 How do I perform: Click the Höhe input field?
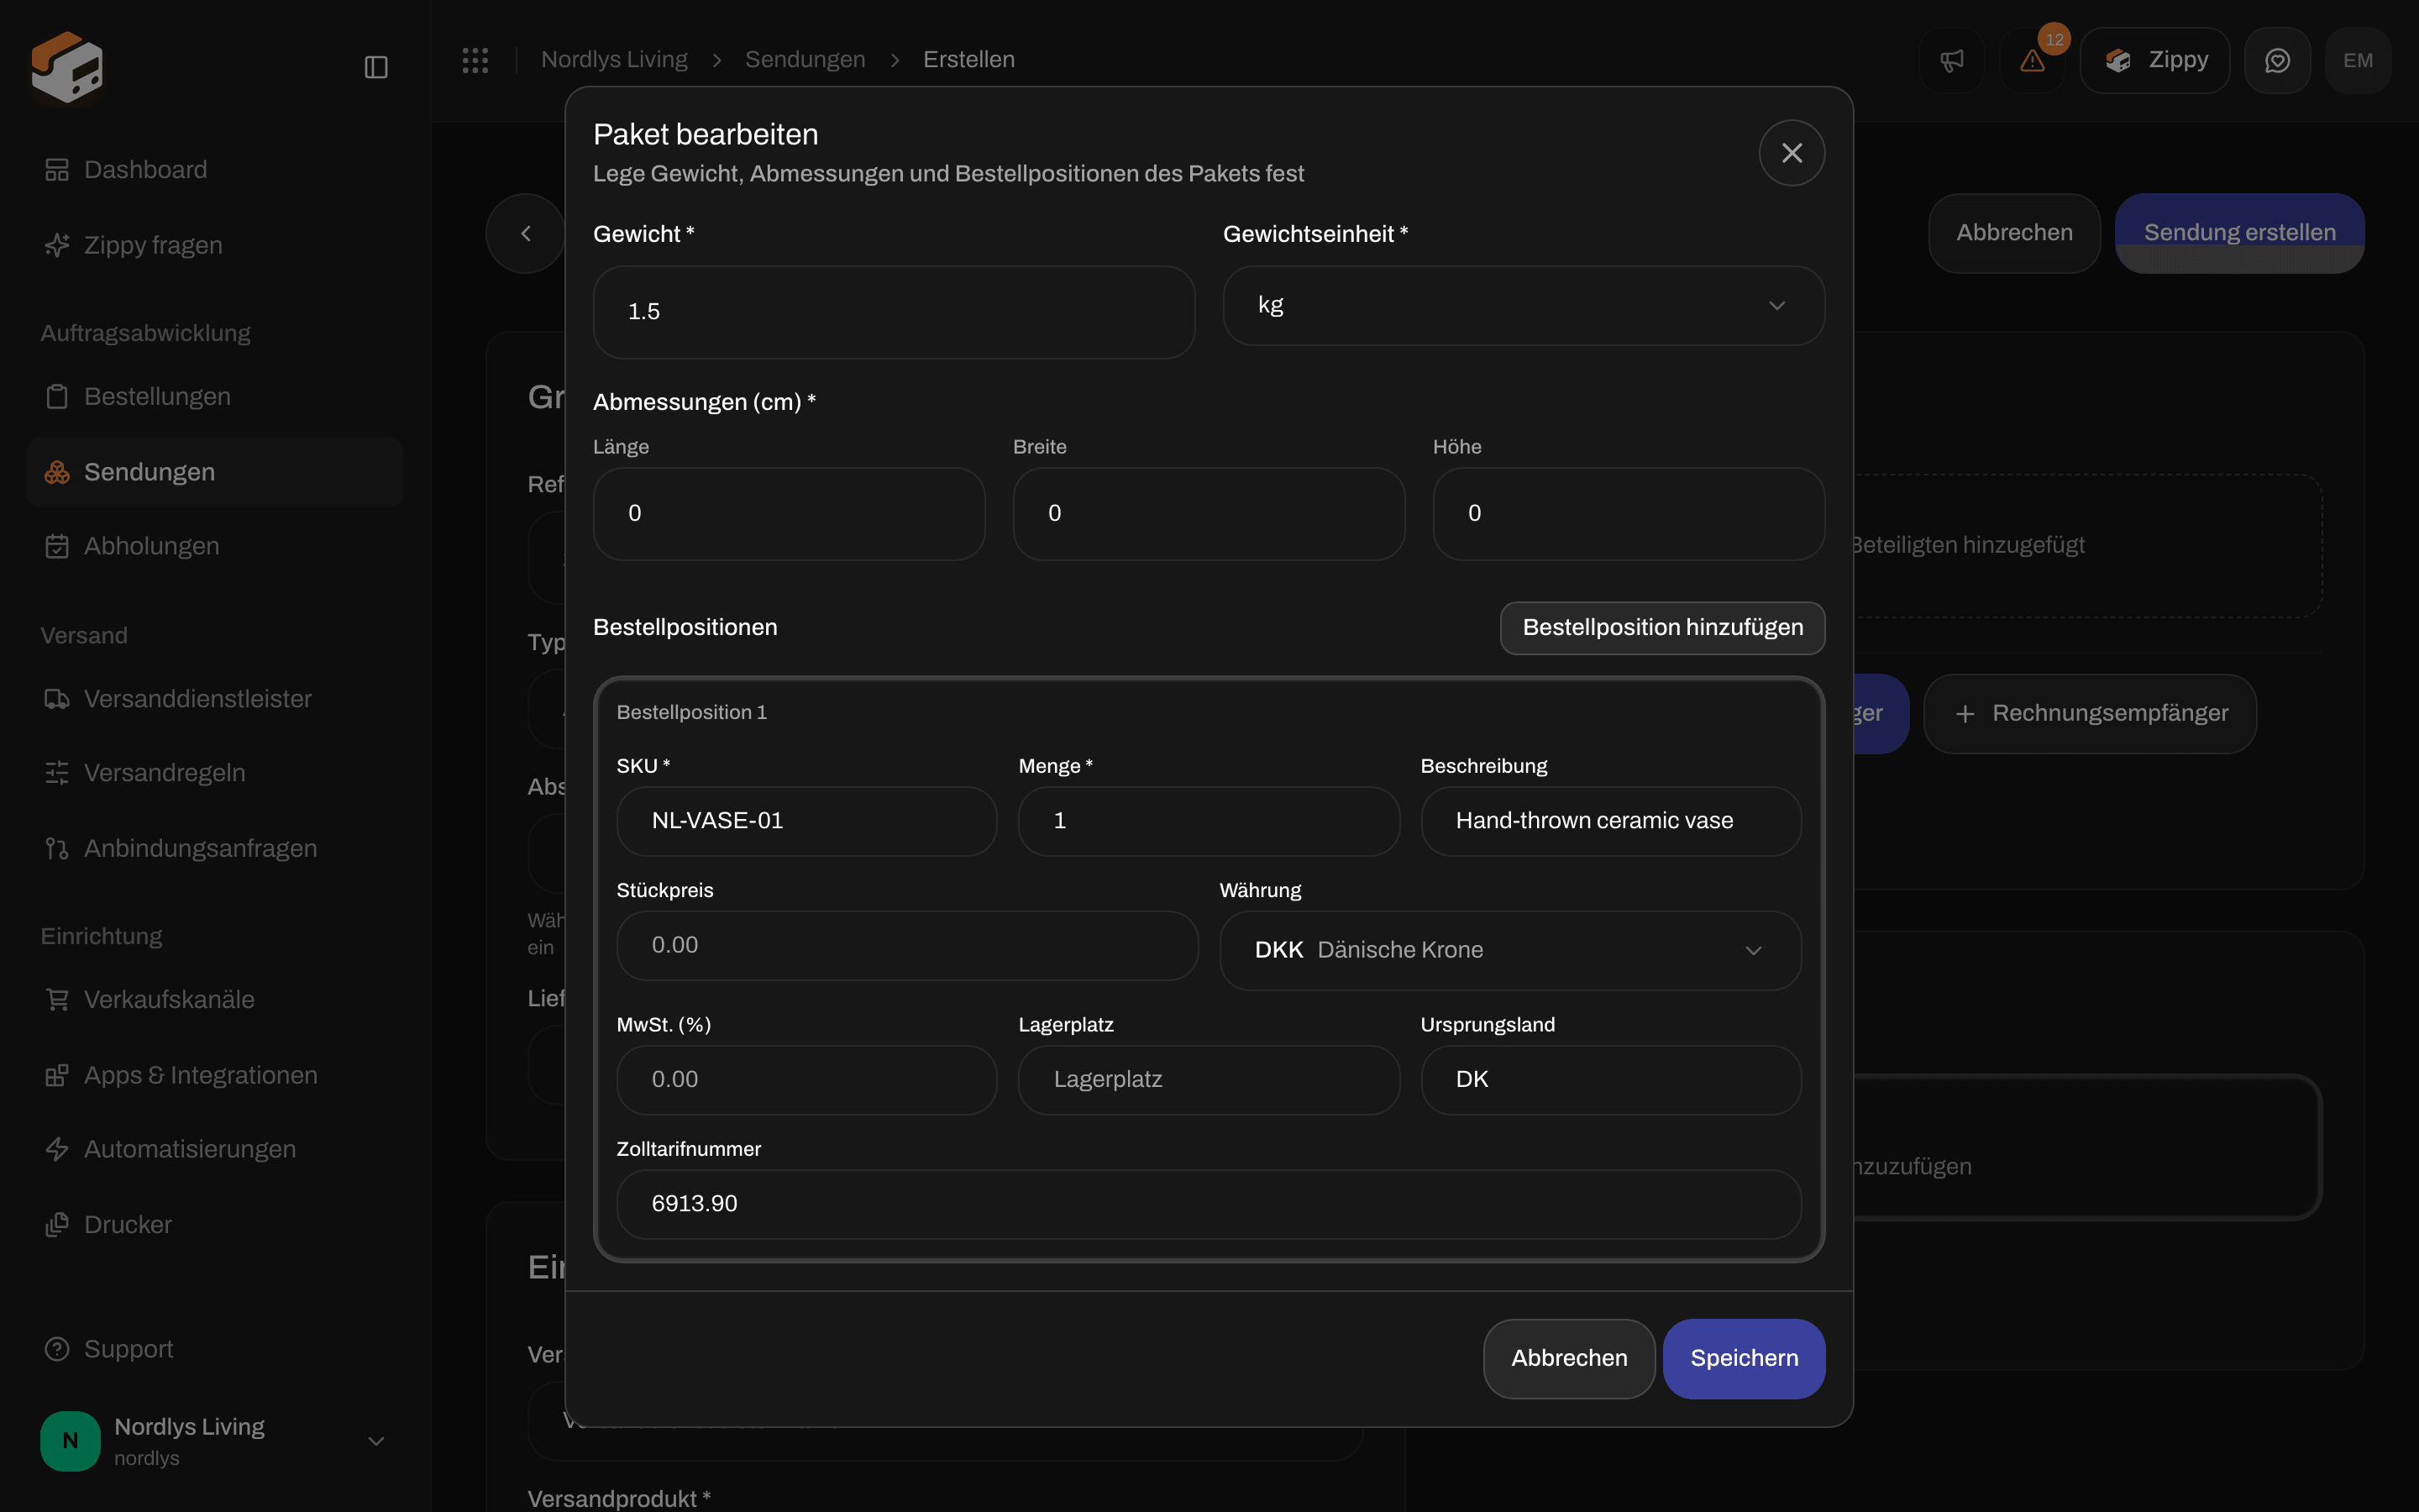coord(1629,514)
